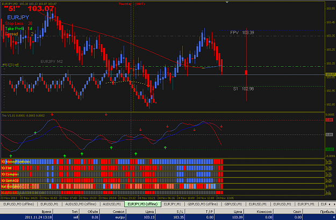Sort trades by the Символ column

113,211
